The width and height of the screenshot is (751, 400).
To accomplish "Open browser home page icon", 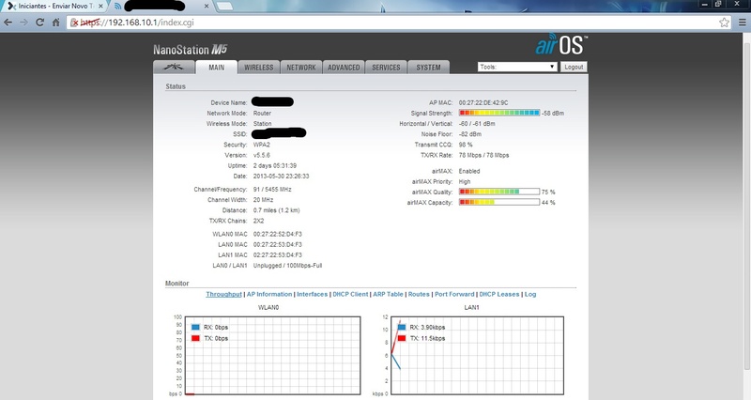I will pyautogui.click(x=56, y=23).
